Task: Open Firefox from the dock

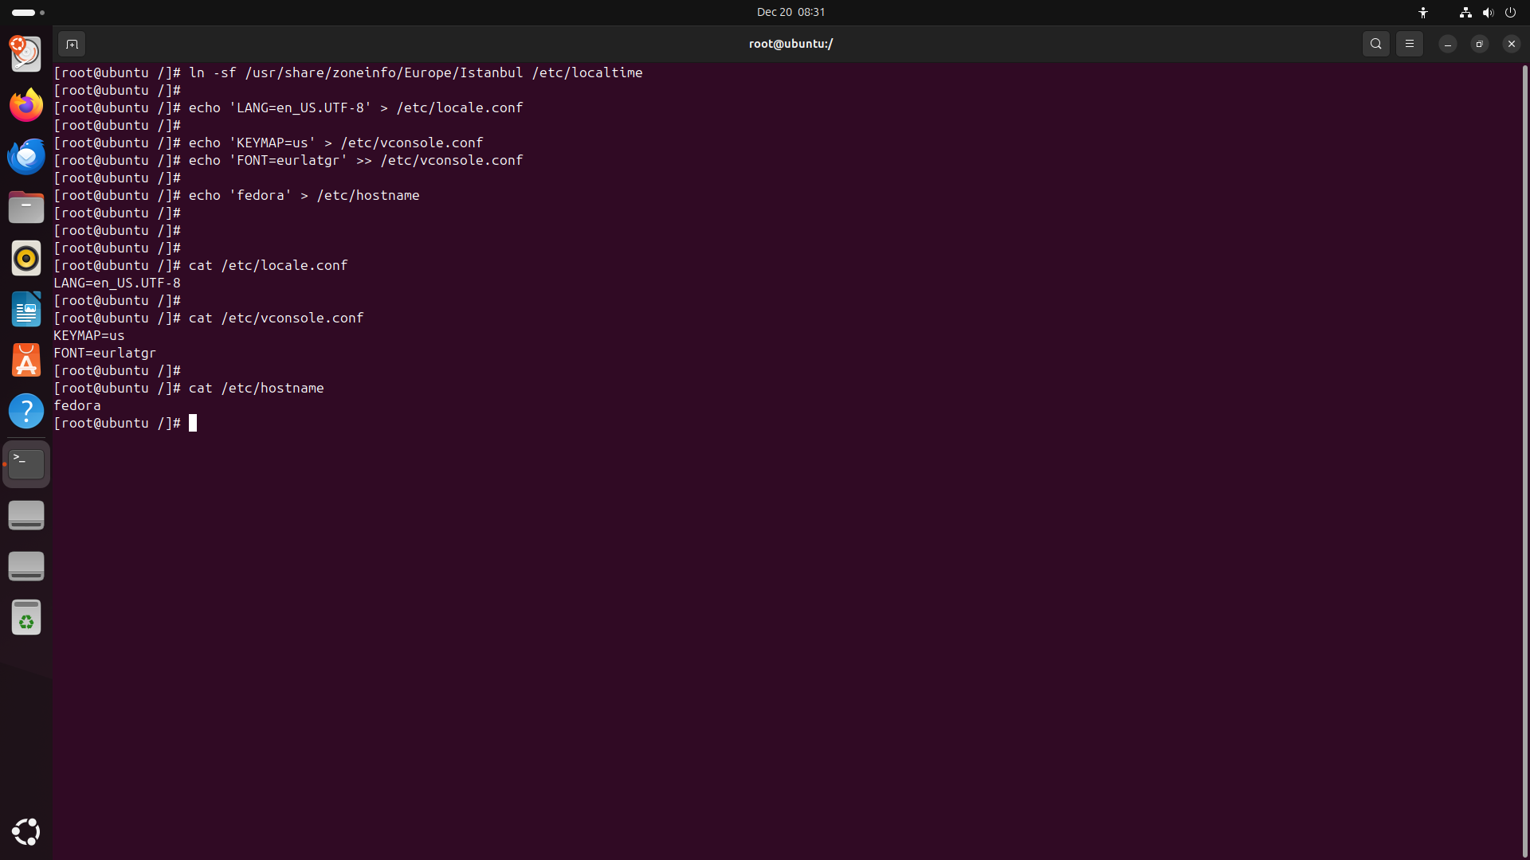Action: [x=26, y=105]
